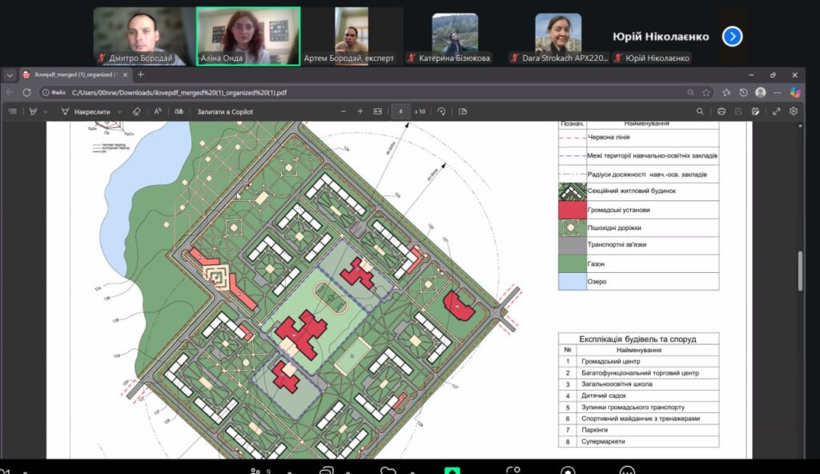
Task: Open the PDF search tool
Action: click(x=700, y=111)
